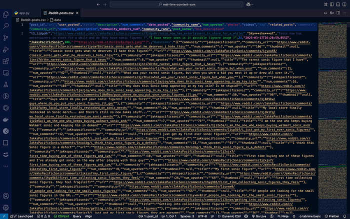Image resolution: width=350 pixels, height=219 pixels.
Task: Click the command center search box
Action: (x=176, y=4)
